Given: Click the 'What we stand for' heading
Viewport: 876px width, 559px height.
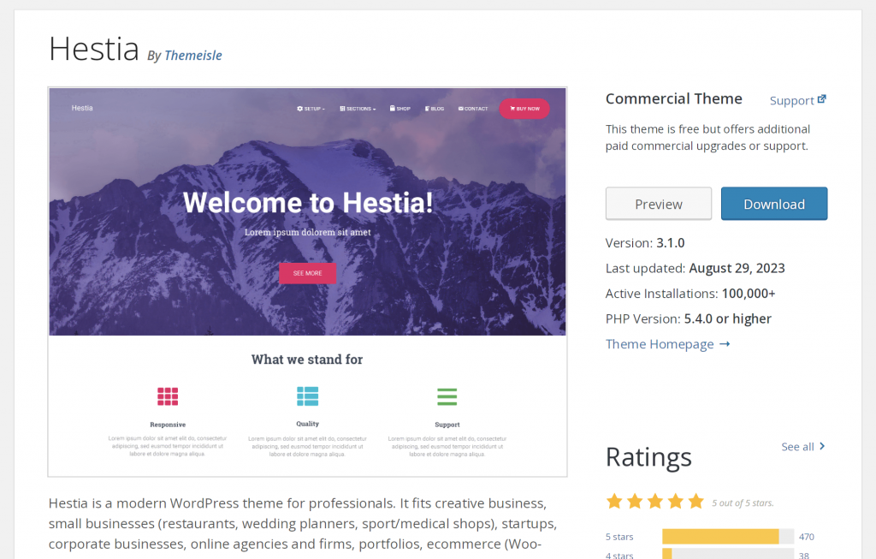Looking at the screenshot, I should 307,360.
